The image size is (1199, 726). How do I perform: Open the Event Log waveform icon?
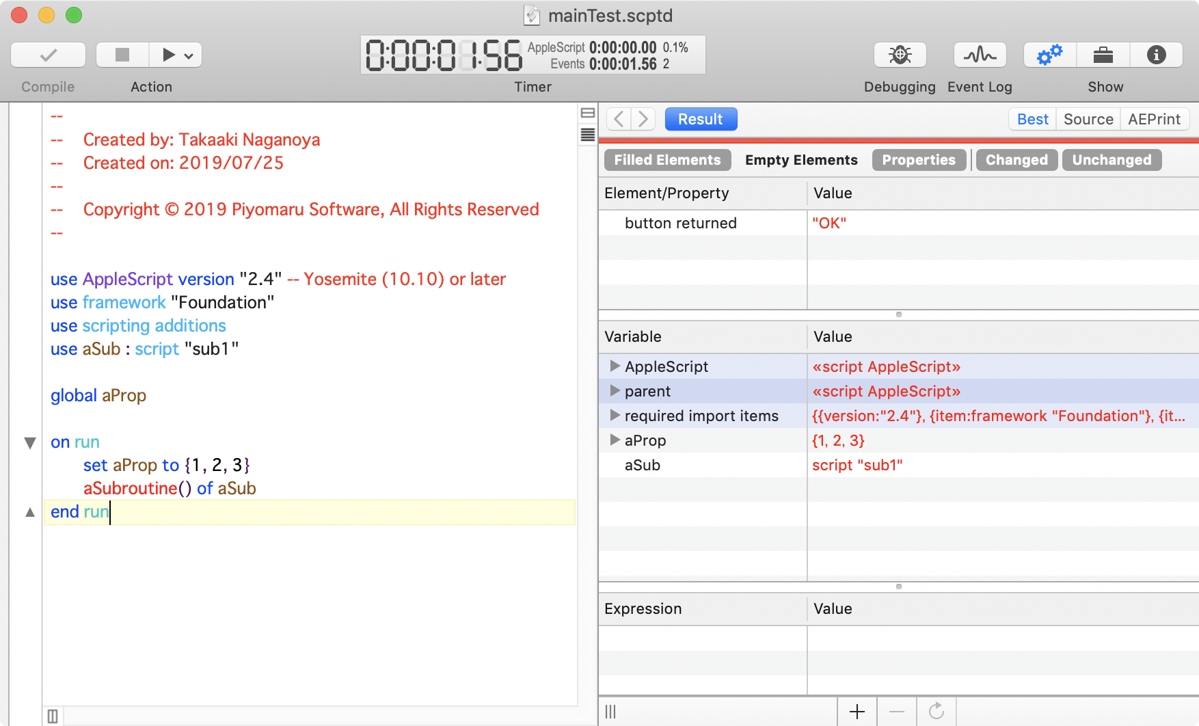coord(979,55)
